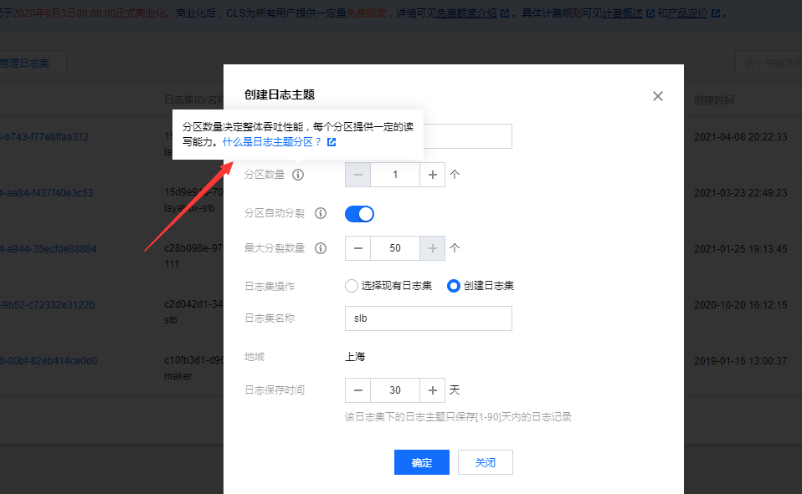Click the 管理日志集 button
Image resolution: width=802 pixels, height=494 pixels.
tap(31, 63)
